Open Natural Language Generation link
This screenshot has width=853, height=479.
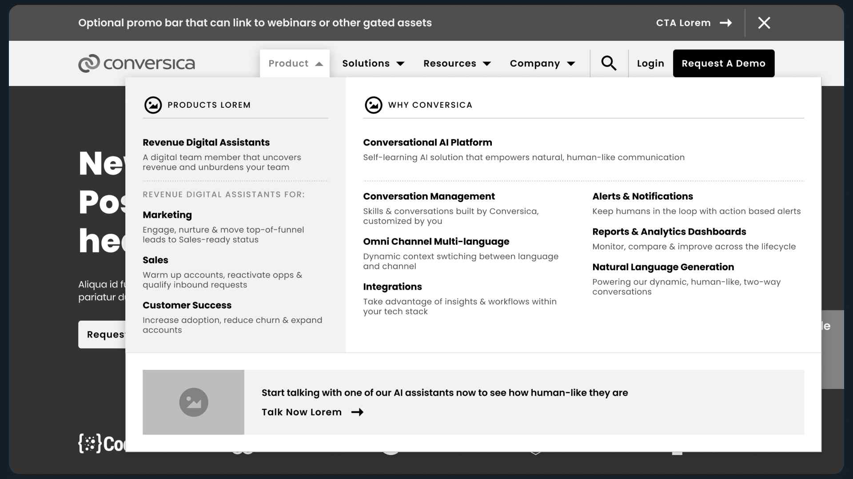tap(663, 267)
